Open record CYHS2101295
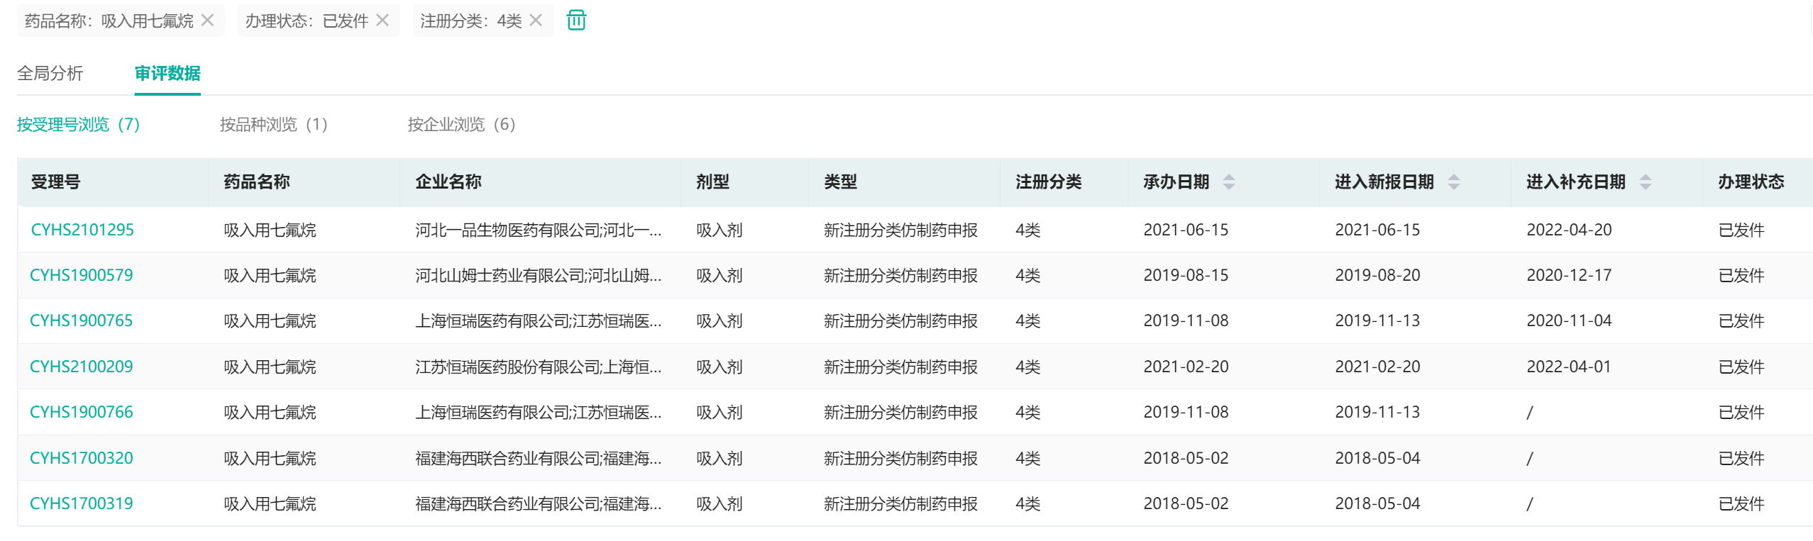This screenshot has height=541, width=1813. click(82, 230)
